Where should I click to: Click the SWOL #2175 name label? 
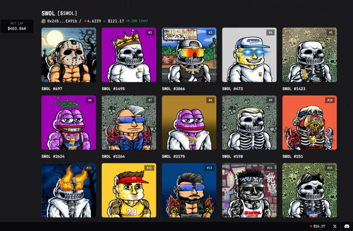(x=173, y=157)
